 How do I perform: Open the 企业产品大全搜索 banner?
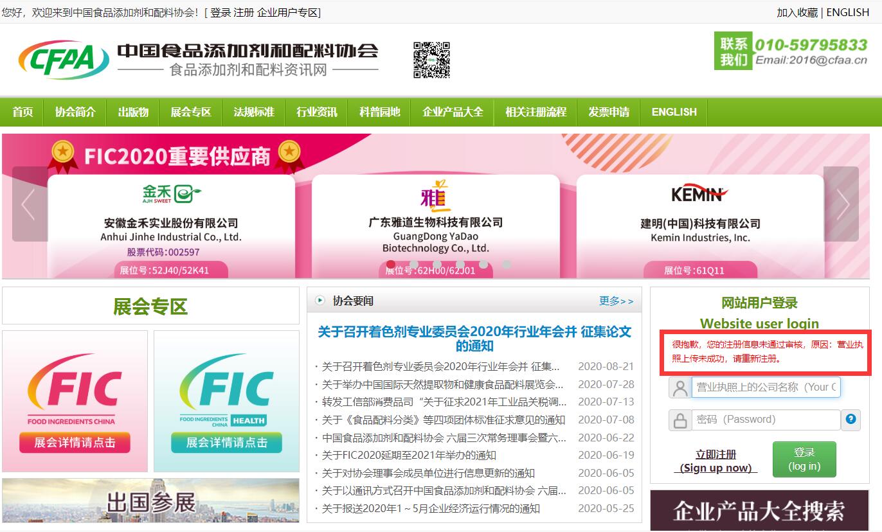click(759, 511)
